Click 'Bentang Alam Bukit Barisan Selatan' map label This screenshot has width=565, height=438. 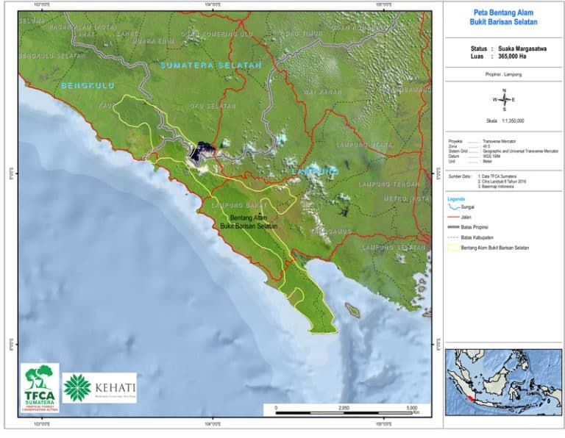pos(249,222)
